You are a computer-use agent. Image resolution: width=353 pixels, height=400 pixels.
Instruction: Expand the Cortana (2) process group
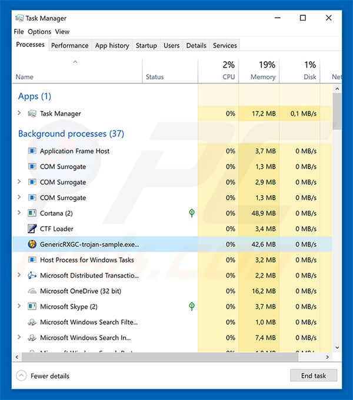(x=19, y=213)
